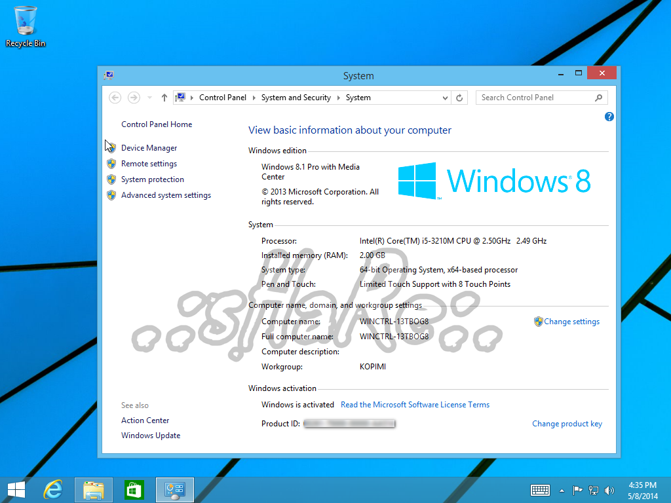Screen dimensions: 671x503
Task: Click the Forward navigation arrow
Action: pyautogui.click(x=134, y=98)
